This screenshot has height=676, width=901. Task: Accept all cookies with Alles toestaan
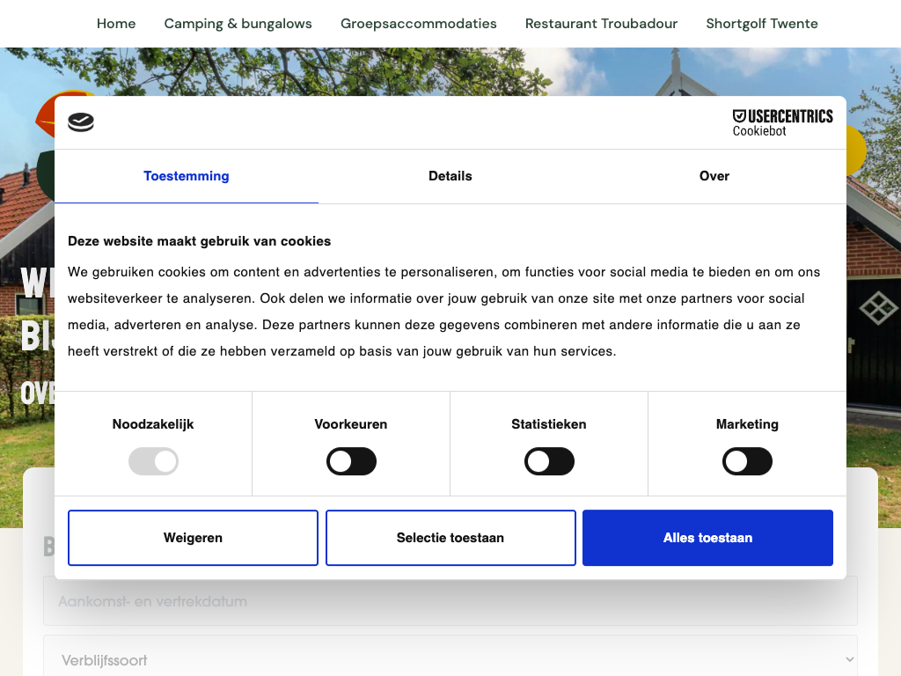pos(708,538)
